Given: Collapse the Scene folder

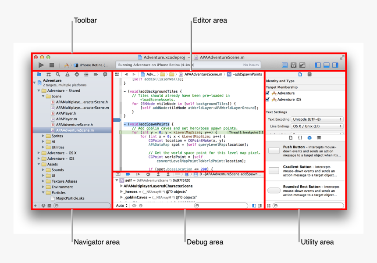Looking at the screenshot, I should point(43,96).
